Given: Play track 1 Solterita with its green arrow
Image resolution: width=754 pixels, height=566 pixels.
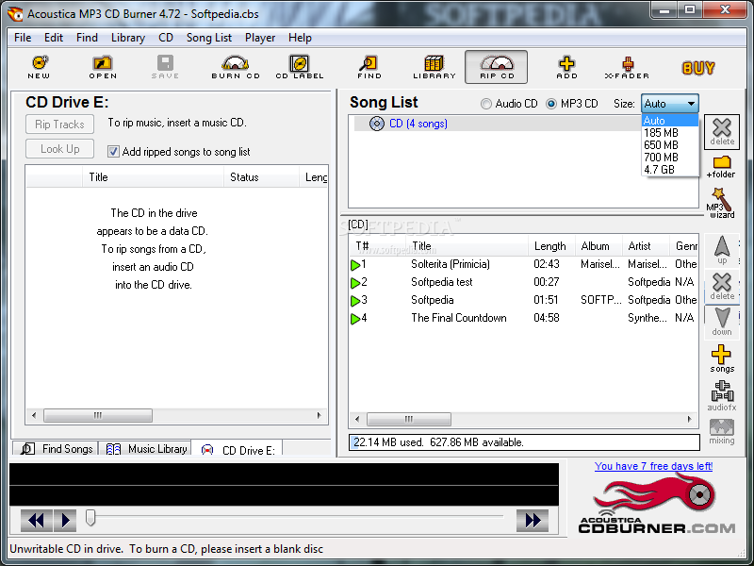Looking at the screenshot, I should [x=355, y=265].
